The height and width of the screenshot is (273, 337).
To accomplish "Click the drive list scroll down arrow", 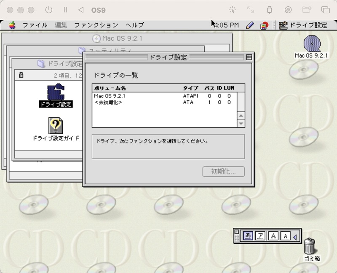I will [x=241, y=124].
